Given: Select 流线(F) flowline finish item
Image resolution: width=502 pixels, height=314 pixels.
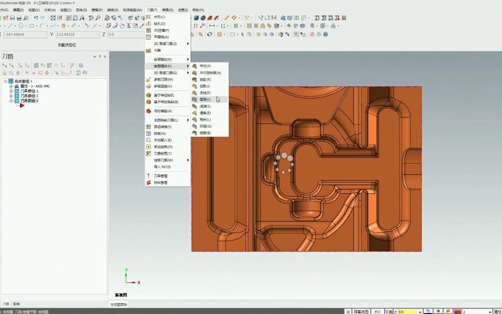Looking at the screenshot, I should [x=210, y=93].
